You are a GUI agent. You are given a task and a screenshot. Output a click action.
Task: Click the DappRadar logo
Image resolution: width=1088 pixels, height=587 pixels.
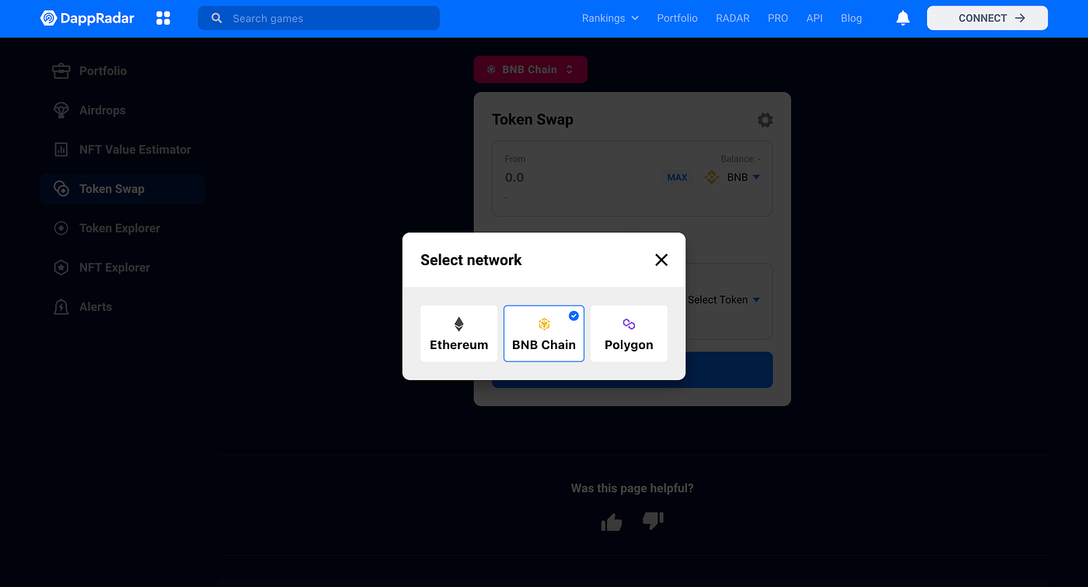click(x=87, y=18)
